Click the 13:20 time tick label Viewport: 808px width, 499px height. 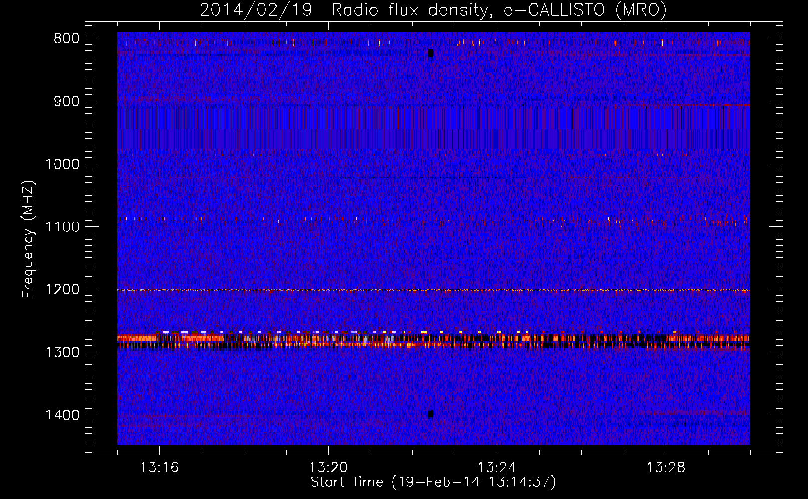click(328, 468)
